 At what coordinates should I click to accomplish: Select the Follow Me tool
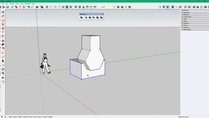(x=3, y=45)
